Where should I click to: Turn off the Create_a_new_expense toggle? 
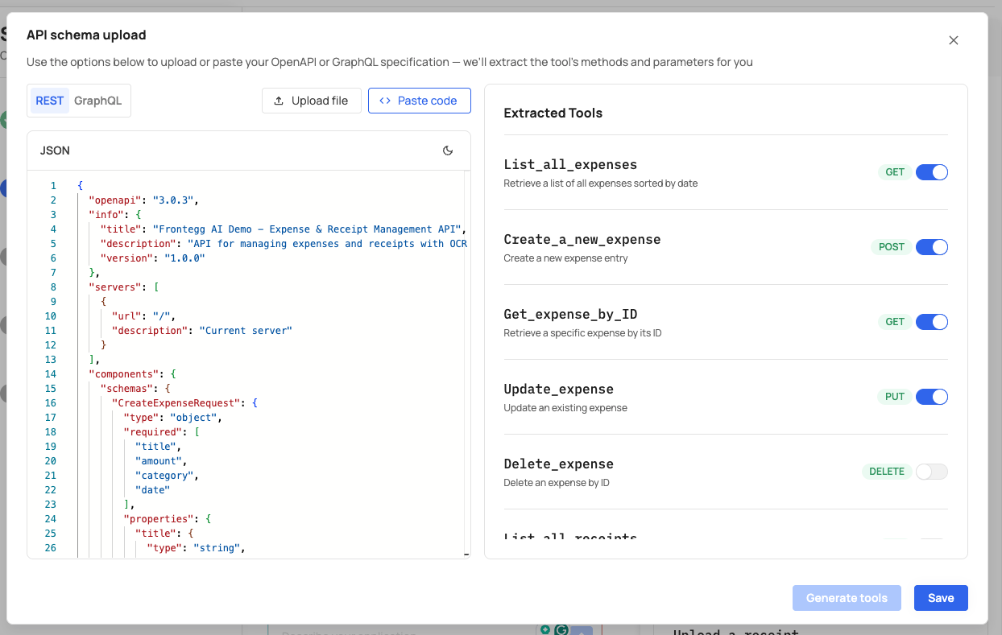pos(931,246)
